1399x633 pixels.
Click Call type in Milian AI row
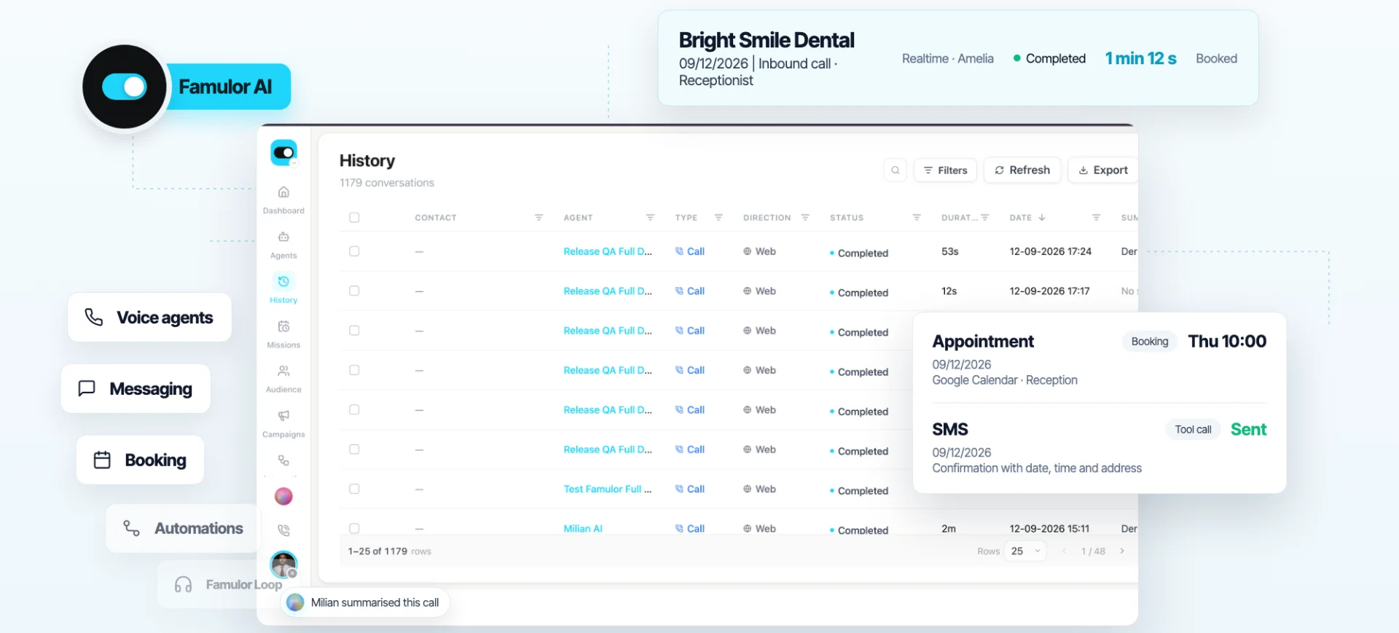click(689, 528)
